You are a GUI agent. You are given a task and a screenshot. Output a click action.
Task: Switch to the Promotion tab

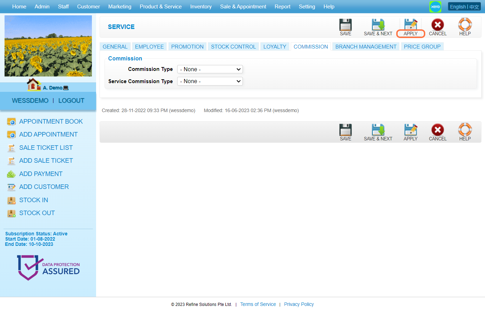(187, 46)
